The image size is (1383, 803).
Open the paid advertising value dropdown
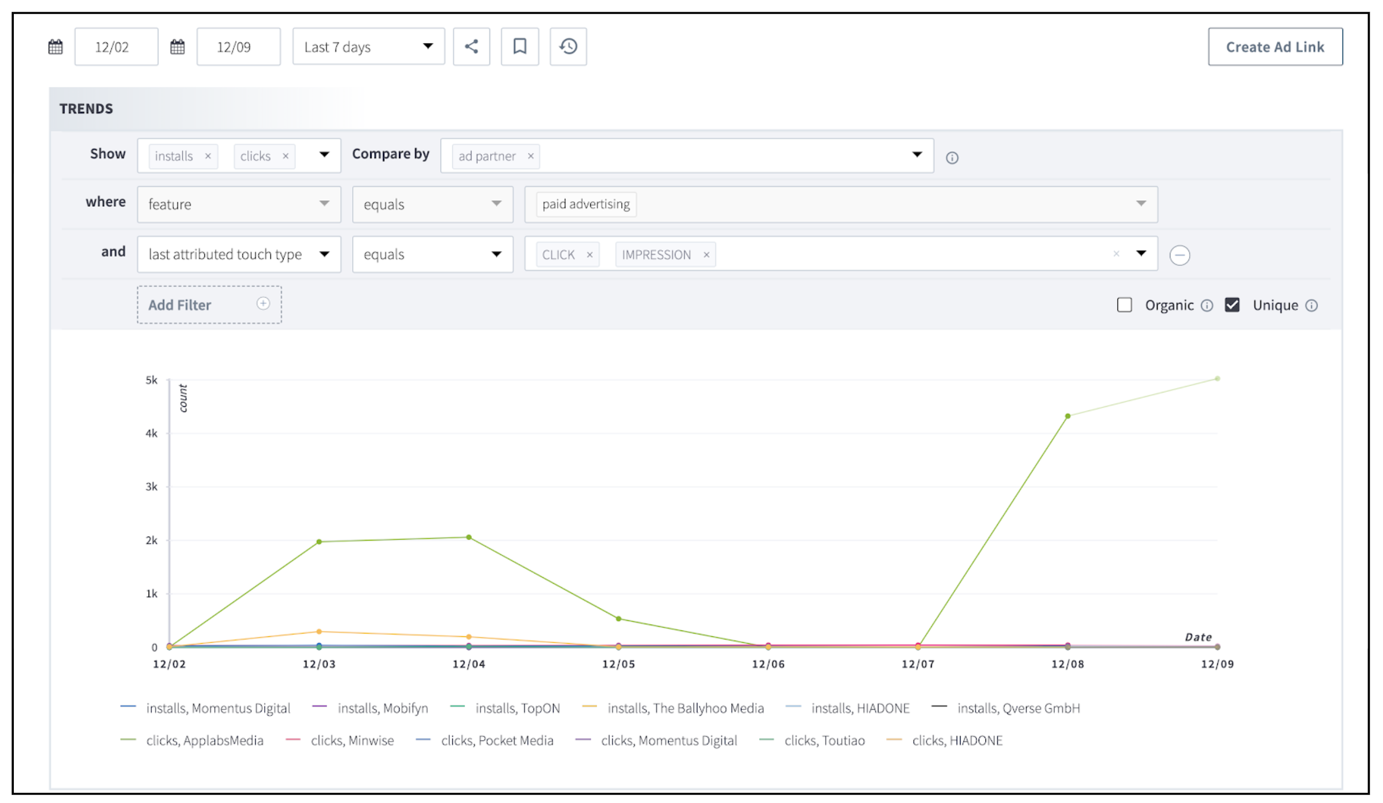[x=841, y=204]
